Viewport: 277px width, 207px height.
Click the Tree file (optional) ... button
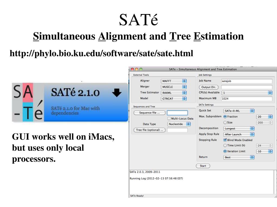click(149, 130)
